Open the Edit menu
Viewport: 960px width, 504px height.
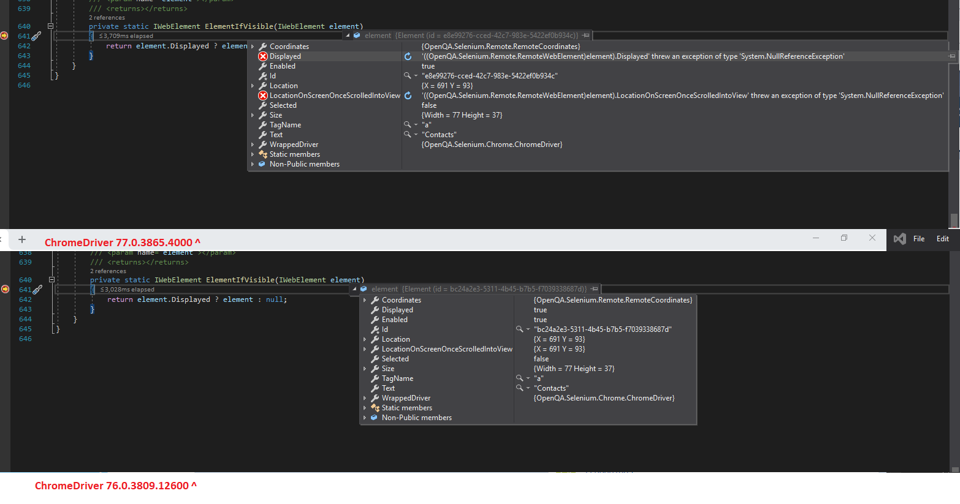(x=942, y=239)
